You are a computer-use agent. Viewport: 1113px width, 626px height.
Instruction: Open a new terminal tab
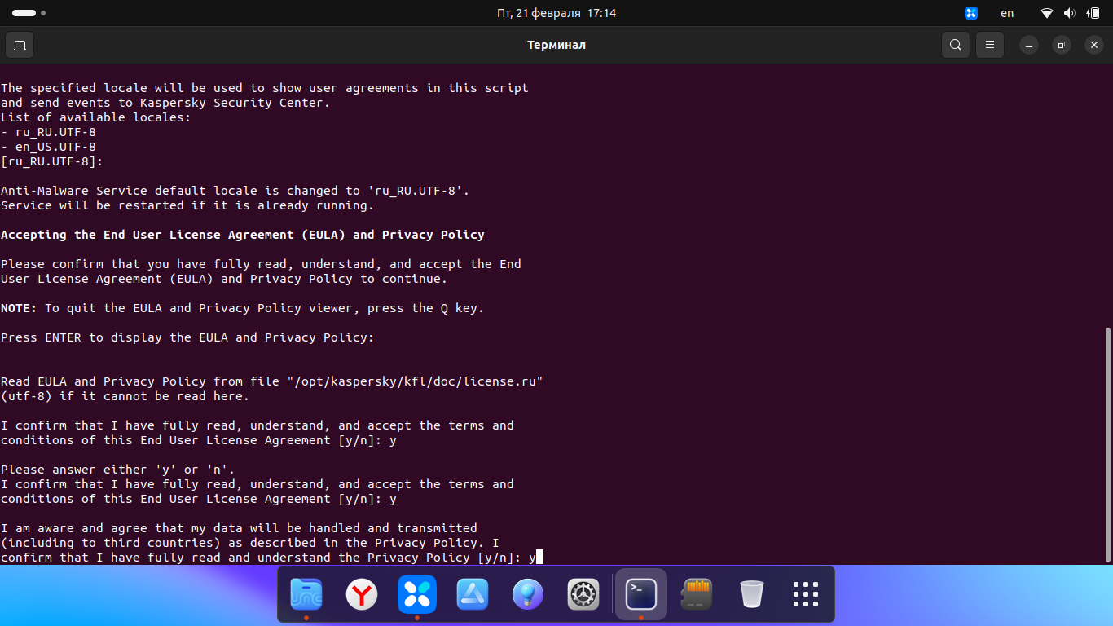pos(20,45)
